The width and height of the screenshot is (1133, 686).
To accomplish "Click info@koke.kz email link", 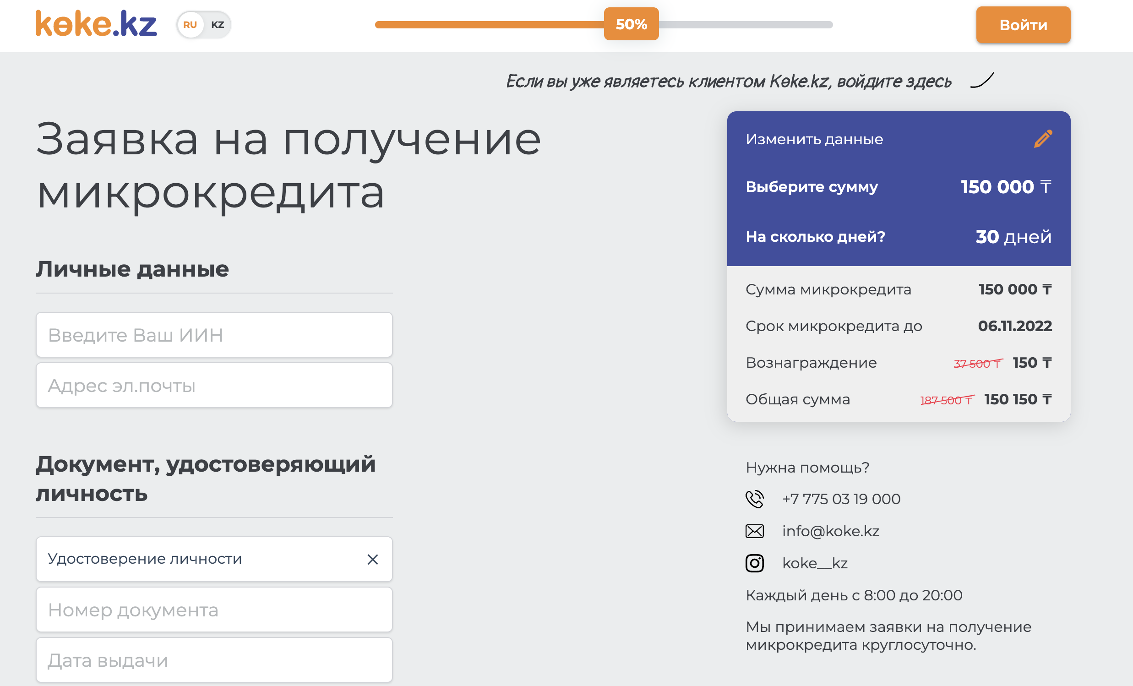I will tap(830, 531).
